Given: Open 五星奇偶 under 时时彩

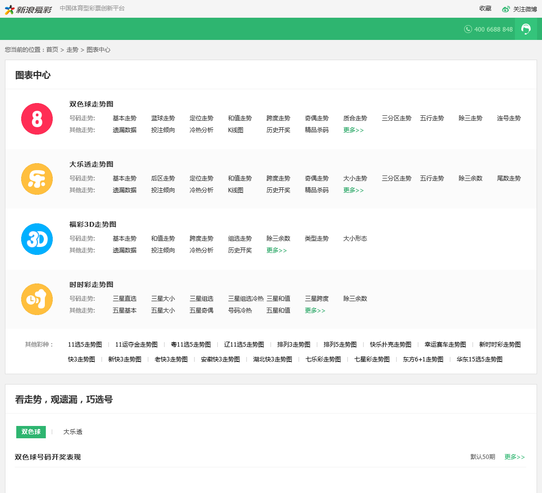Looking at the screenshot, I should pos(201,311).
